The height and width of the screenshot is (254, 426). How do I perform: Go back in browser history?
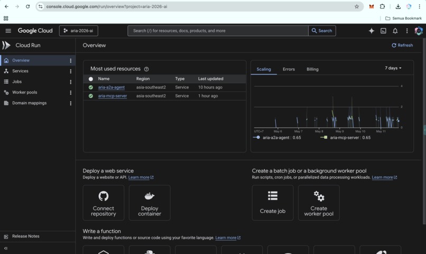6,6
